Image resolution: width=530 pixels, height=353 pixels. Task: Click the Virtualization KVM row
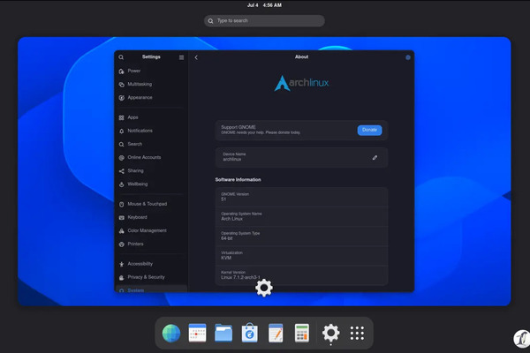[301, 256]
